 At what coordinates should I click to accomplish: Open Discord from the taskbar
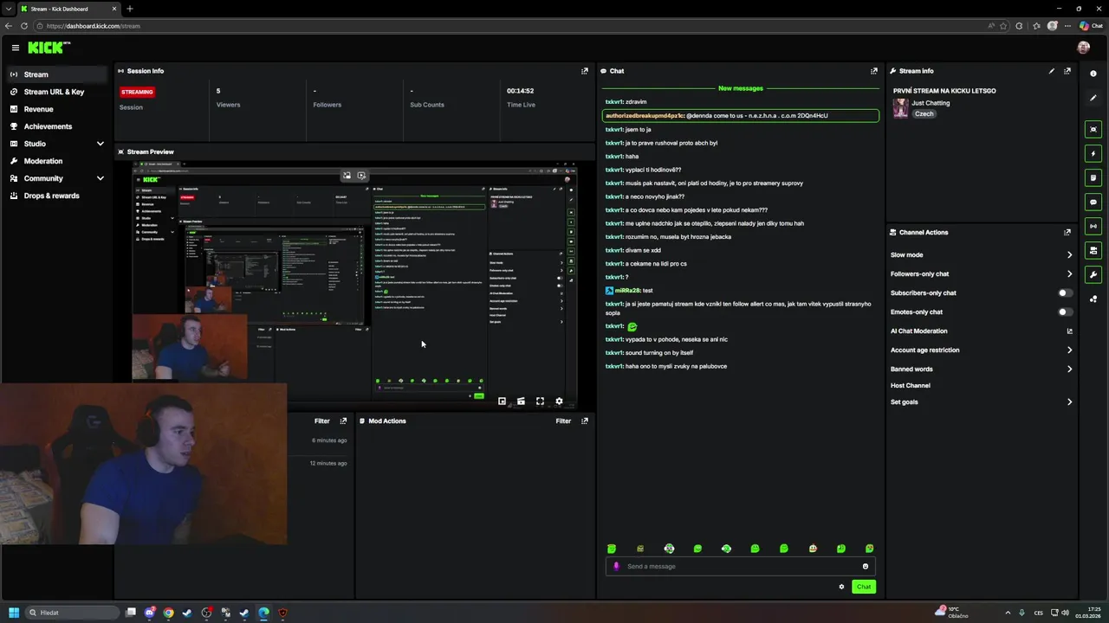150,613
